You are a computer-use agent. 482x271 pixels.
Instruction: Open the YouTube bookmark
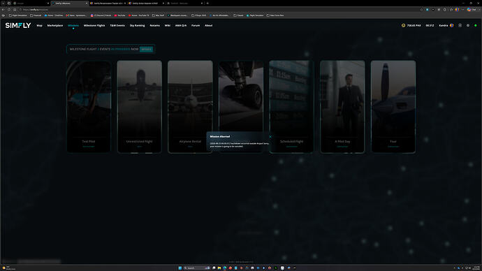tap(120, 15)
